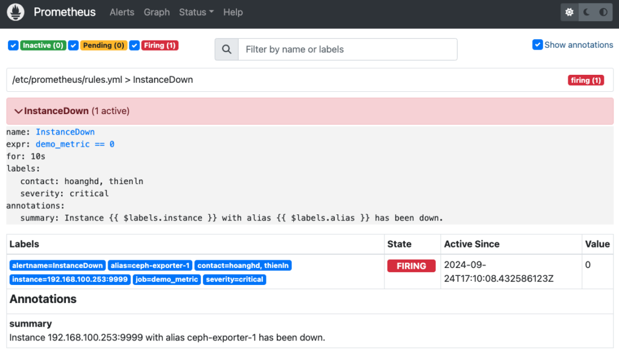
Task: Click the InstanceDown (1 active) header
Action: coord(310,111)
